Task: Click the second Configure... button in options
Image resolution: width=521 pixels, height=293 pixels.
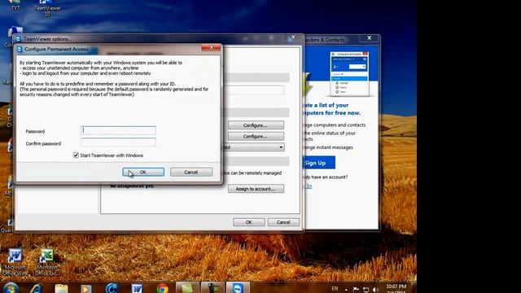Action: pos(256,136)
